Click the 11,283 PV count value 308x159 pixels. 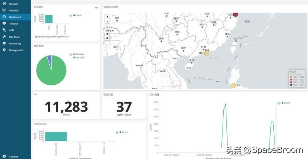pyautogui.click(x=66, y=107)
